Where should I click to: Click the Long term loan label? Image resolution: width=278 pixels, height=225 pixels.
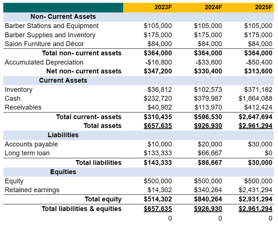click(27, 153)
